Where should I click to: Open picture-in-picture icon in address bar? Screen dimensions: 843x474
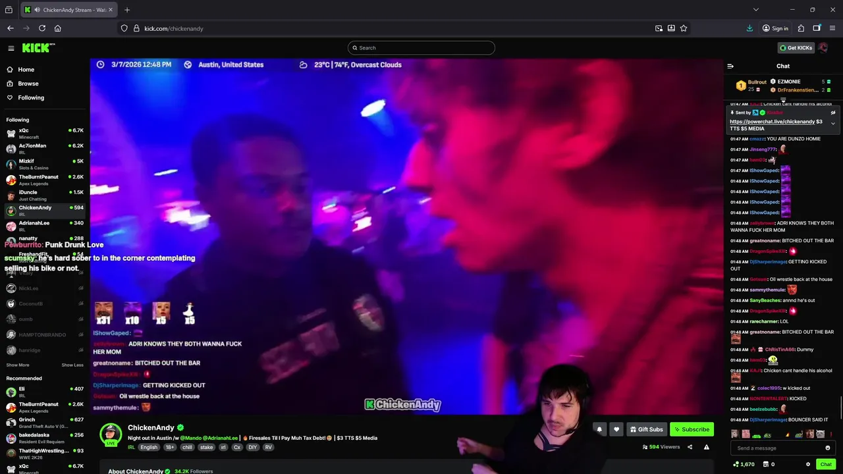(x=659, y=28)
